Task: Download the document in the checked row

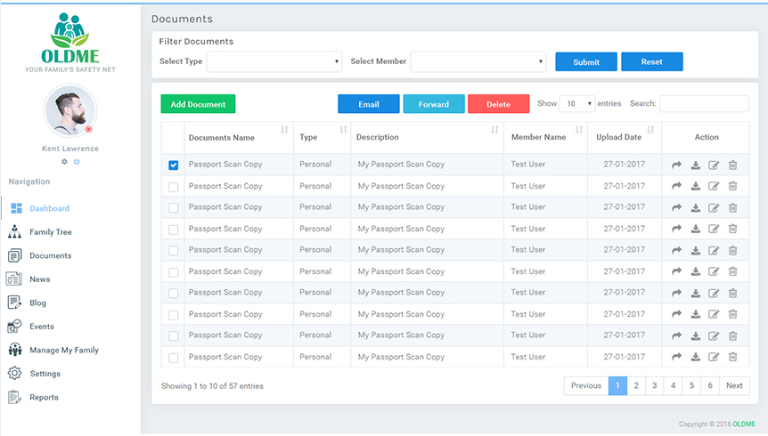Action: click(x=696, y=165)
